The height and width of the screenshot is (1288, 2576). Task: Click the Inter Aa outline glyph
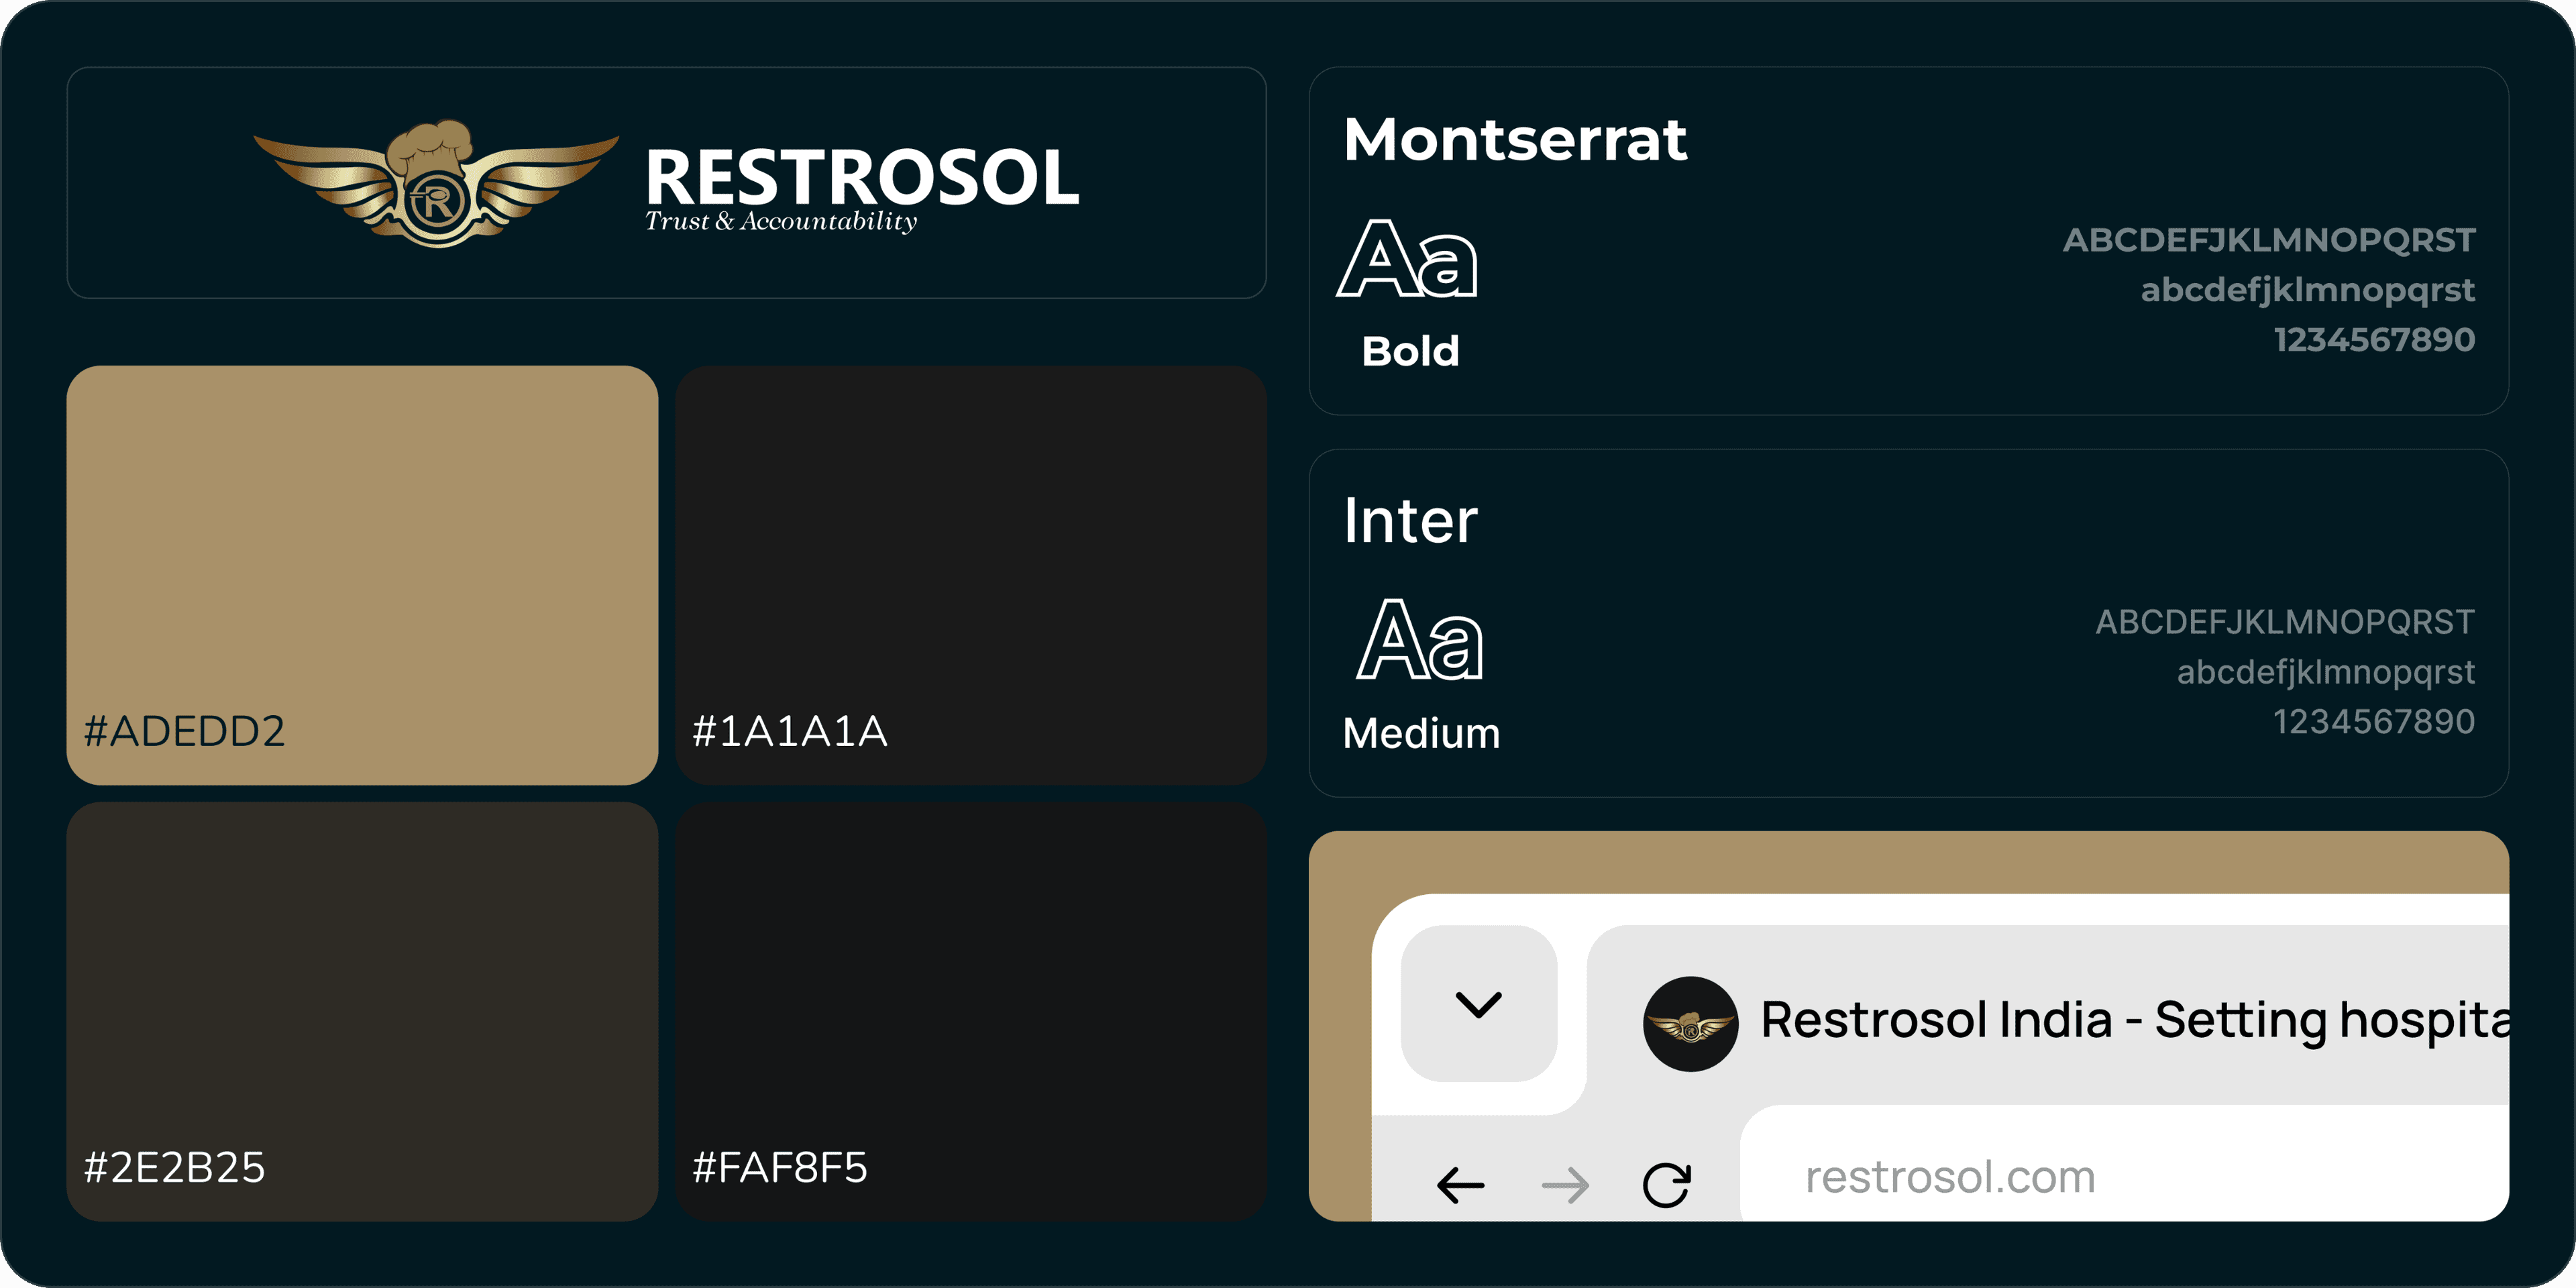point(1420,640)
